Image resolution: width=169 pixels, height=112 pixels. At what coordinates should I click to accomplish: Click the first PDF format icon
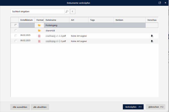[x=39, y=36]
